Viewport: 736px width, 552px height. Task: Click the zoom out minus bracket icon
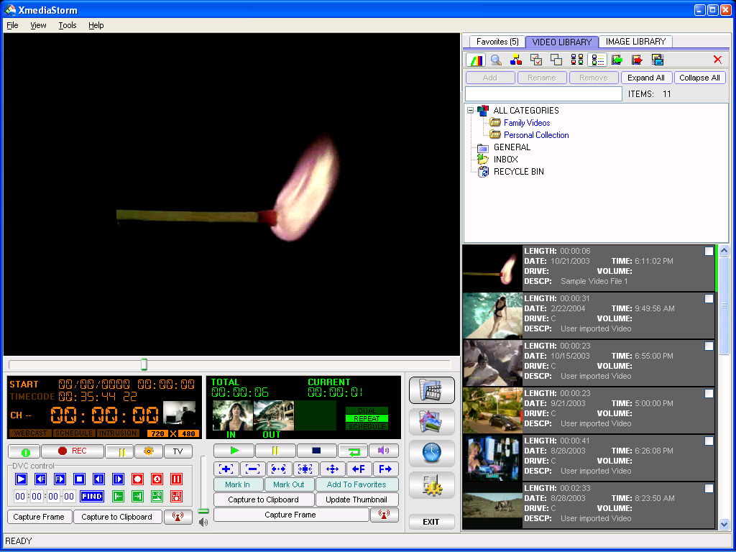[252, 469]
